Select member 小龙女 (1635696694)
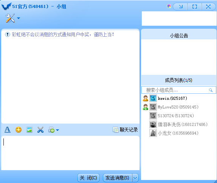The image size is (217, 183). tap(178, 133)
